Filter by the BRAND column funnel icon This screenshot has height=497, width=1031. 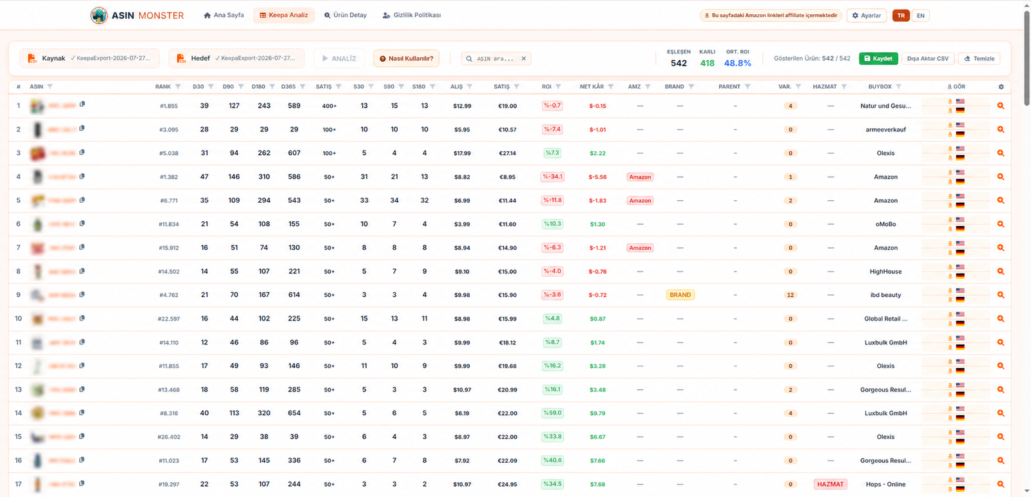click(691, 86)
